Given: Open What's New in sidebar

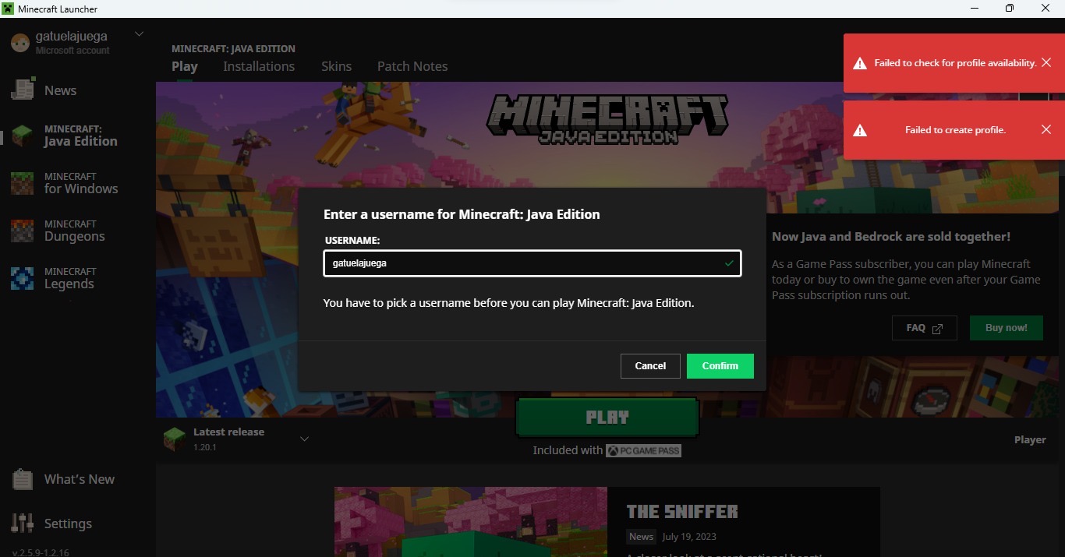Looking at the screenshot, I should point(78,479).
